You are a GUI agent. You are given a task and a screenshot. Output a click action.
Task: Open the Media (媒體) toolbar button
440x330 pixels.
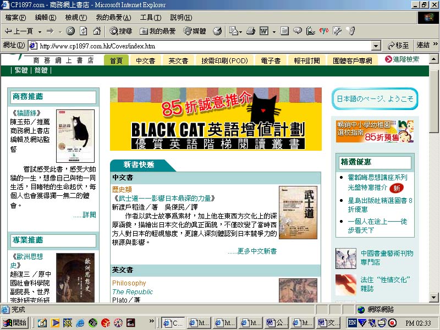point(195,31)
